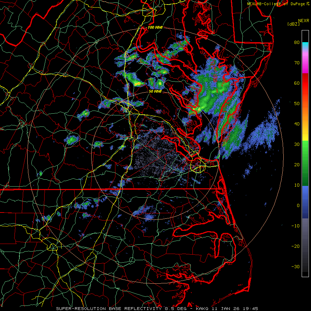The height and width of the screenshot is (311, 311).
Task: Click the '11 JAN 26 19:45' timestamp
Action: [x=236, y=309]
